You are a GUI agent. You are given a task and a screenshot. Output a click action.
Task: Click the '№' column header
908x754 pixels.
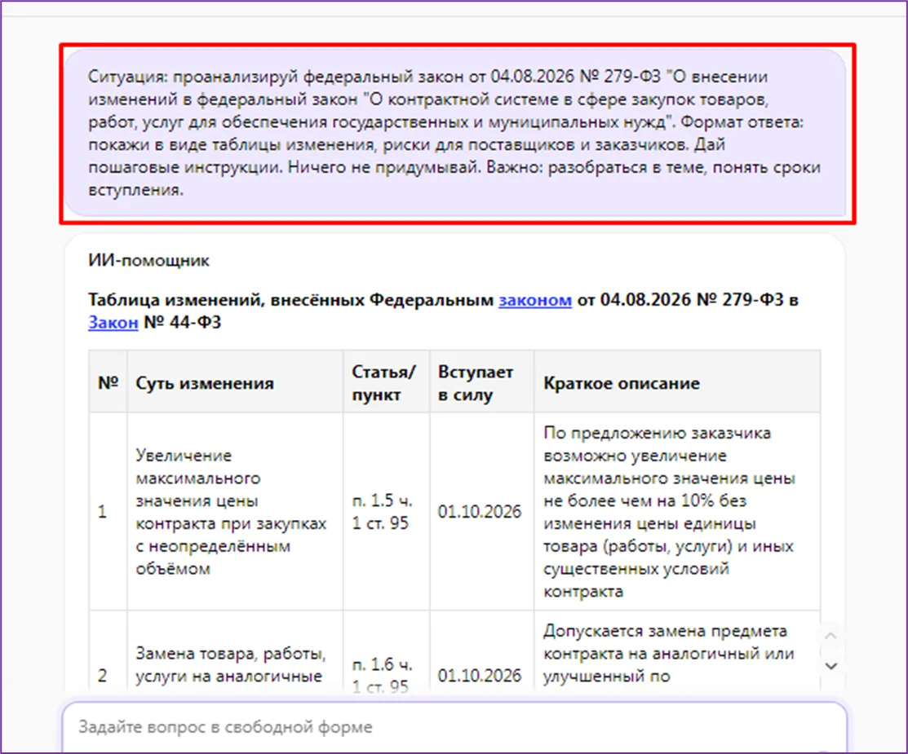tap(108, 383)
